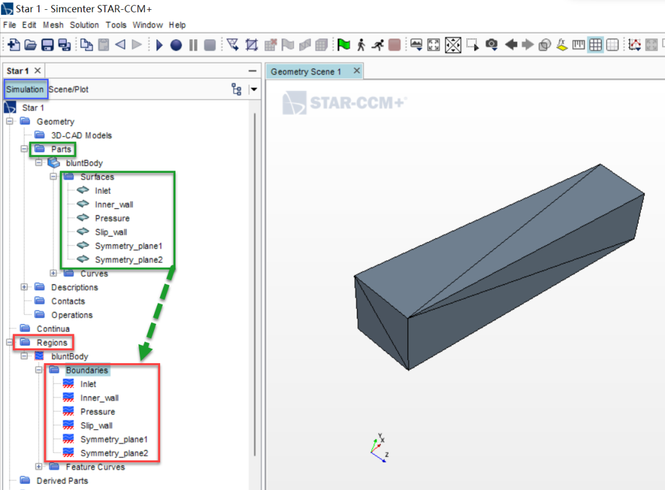Click the Standard Views crossed box icon
The height and width of the screenshot is (490, 665).
click(453, 45)
